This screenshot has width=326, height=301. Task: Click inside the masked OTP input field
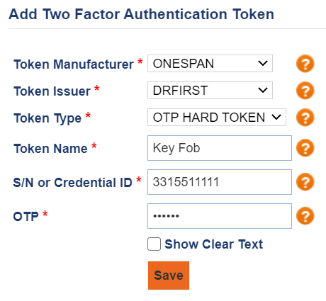[x=220, y=216]
